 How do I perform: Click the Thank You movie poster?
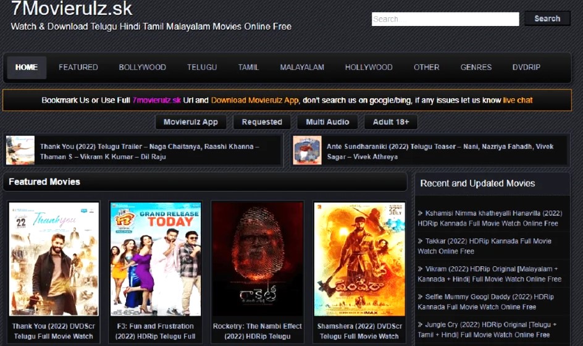(54, 259)
